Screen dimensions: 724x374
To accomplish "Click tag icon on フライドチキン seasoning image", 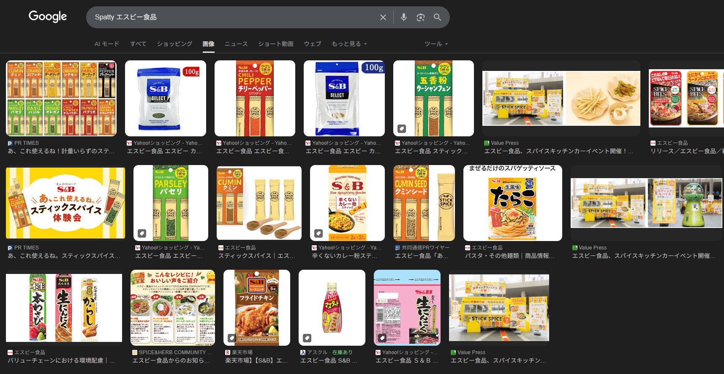I will click(x=231, y=338).
